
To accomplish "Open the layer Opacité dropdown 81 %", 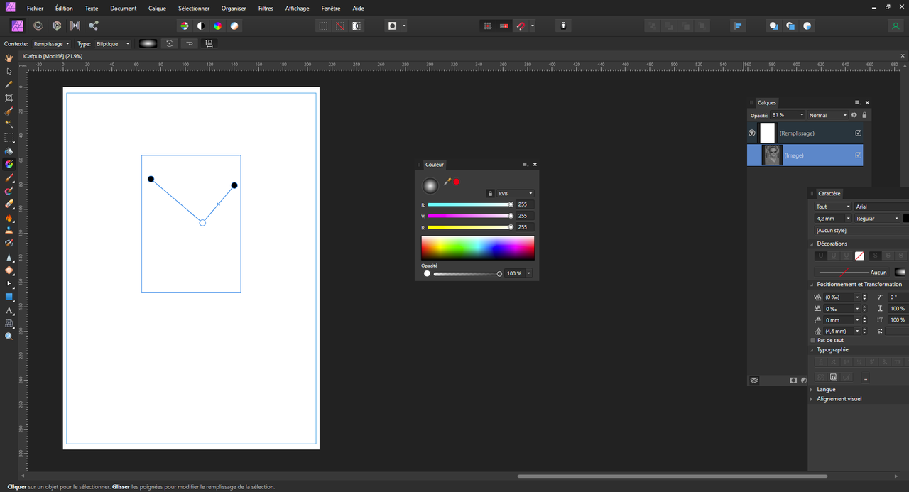I will (x=787, y=115).
